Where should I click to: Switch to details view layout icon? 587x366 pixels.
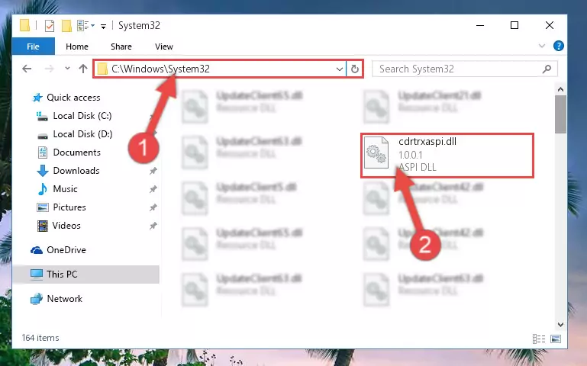click(x=539, y=339)
